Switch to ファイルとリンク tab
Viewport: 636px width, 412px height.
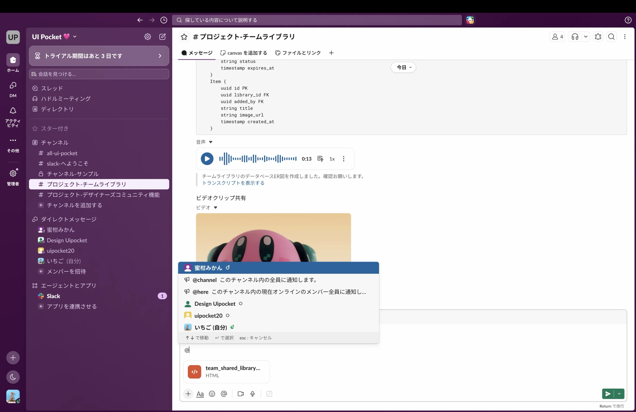[298, 53]
